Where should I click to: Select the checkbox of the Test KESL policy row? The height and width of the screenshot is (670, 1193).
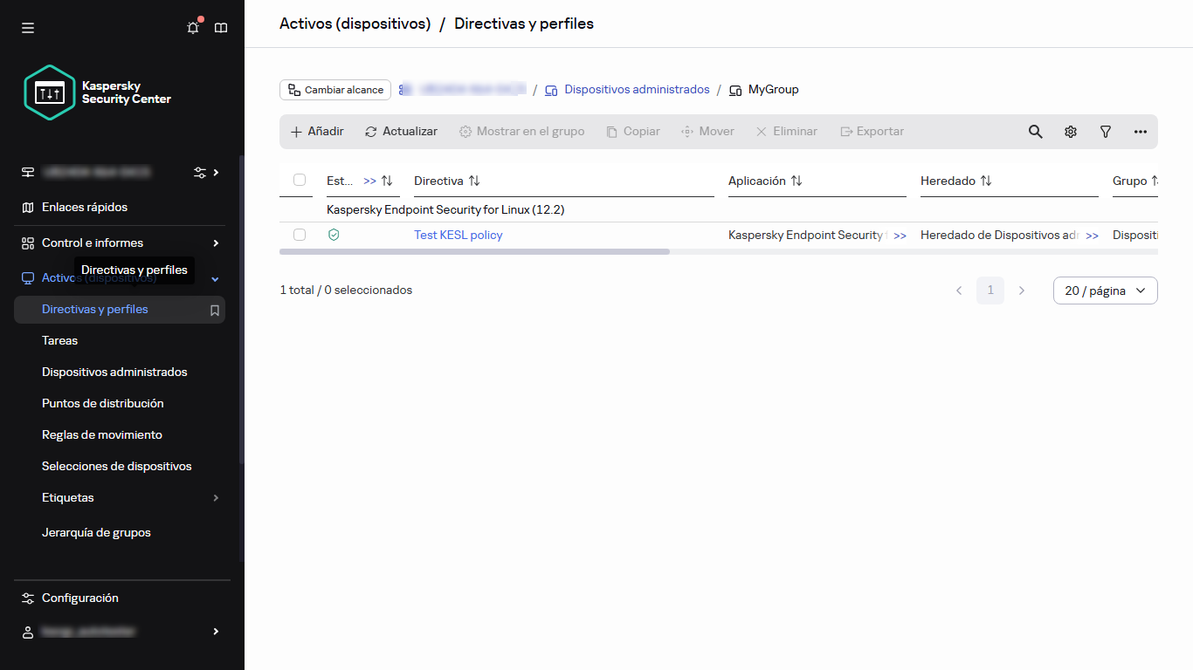click(300, 234)
